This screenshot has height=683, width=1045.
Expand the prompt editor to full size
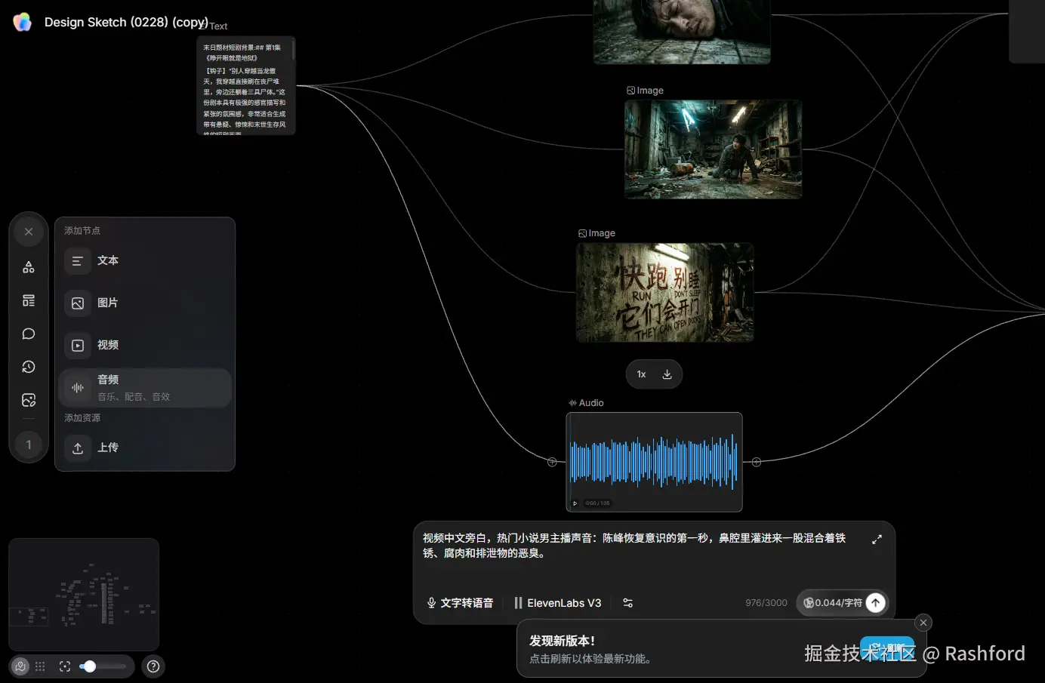[x=877, y=540]
